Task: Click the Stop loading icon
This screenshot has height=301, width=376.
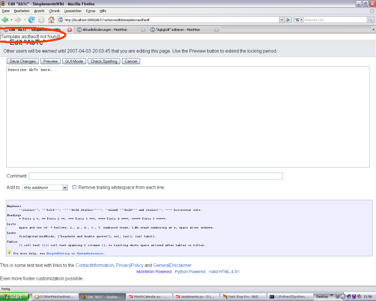Action: [41, 20]
